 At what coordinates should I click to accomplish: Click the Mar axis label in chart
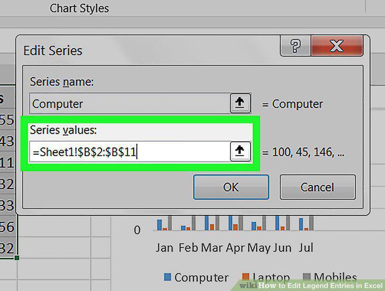pos(212,247)
